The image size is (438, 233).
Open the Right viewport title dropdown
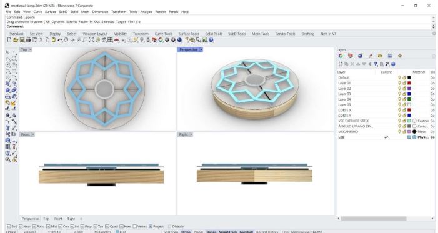point(191,134)
